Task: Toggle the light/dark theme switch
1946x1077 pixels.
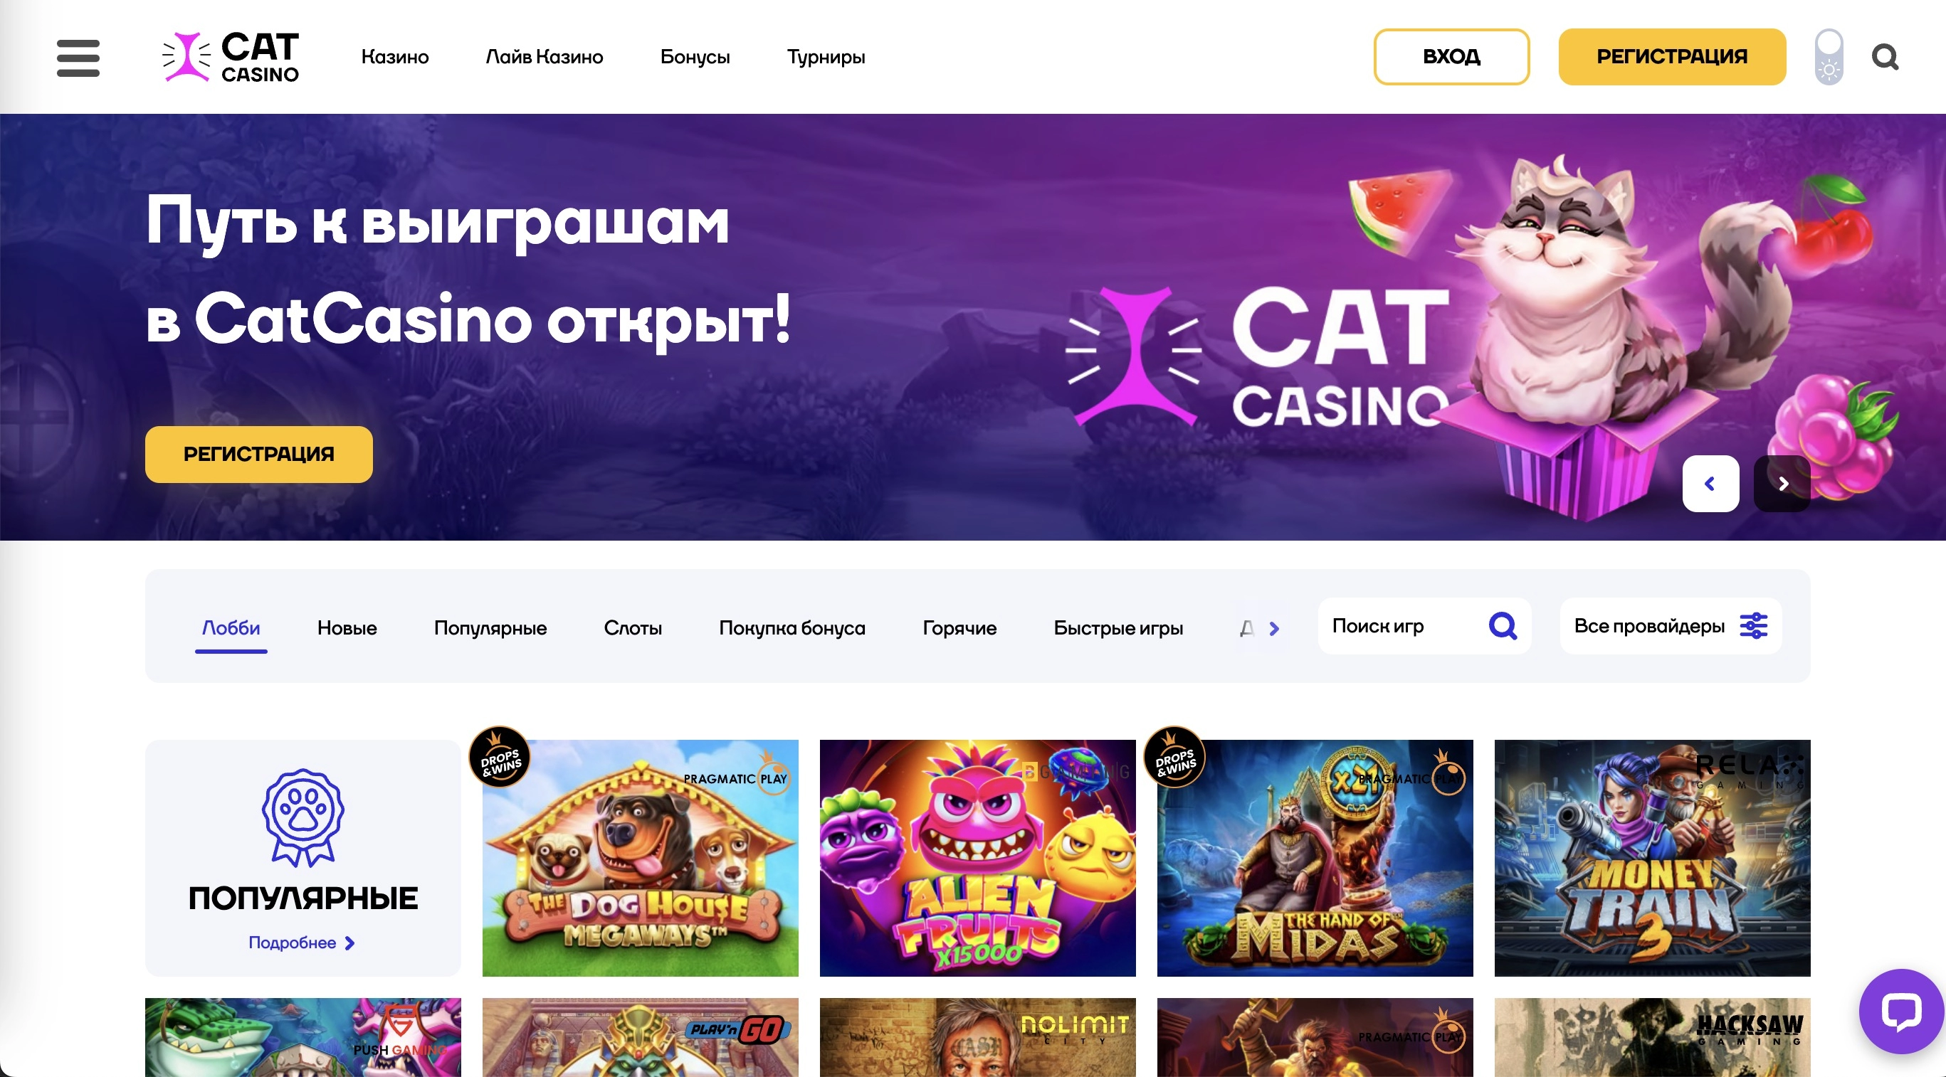Action: 1829,57
